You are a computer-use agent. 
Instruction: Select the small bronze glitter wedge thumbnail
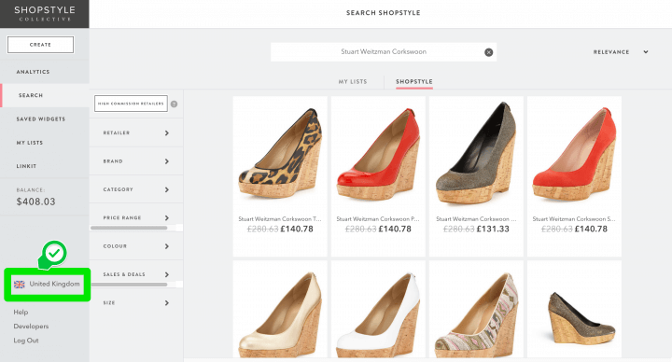coord(581,318)
